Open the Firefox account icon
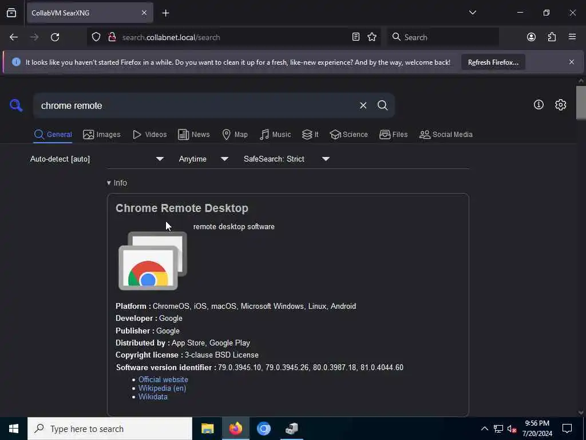This screenshot has height=440, width=586. coord(531,37)
